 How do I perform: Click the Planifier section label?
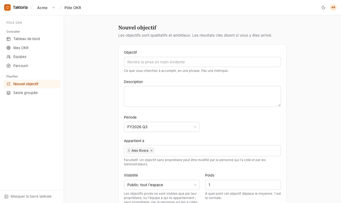click(12, 76)
